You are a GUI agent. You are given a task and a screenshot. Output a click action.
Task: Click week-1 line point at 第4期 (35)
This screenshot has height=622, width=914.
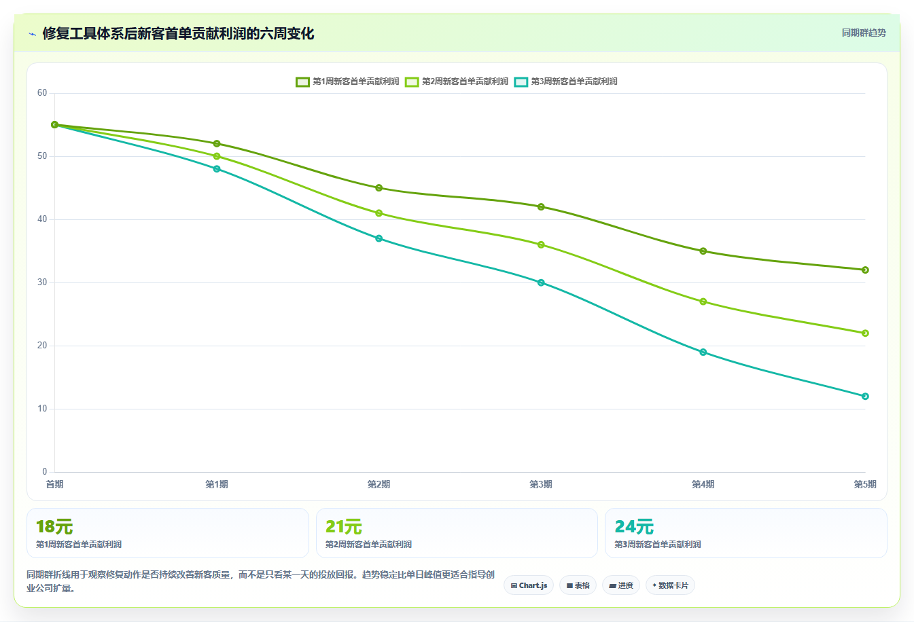pos(703,251)
